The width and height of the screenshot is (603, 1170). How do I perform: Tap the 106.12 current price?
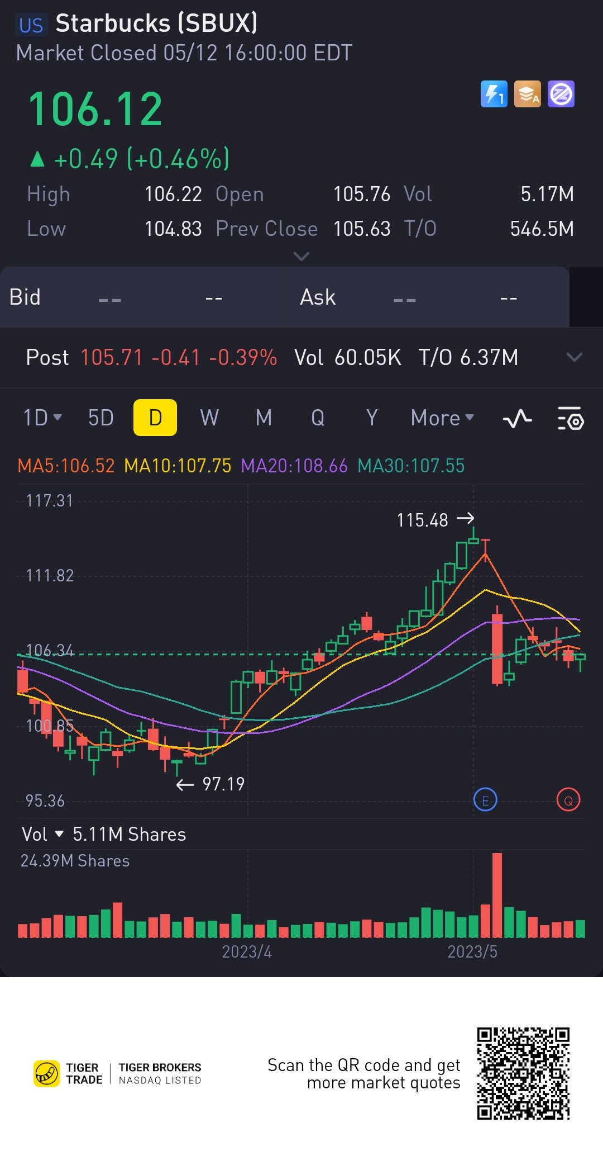pos(95,109)
